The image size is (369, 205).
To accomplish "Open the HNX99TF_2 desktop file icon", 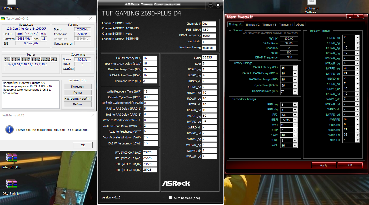I will click(x=11, y=5).
